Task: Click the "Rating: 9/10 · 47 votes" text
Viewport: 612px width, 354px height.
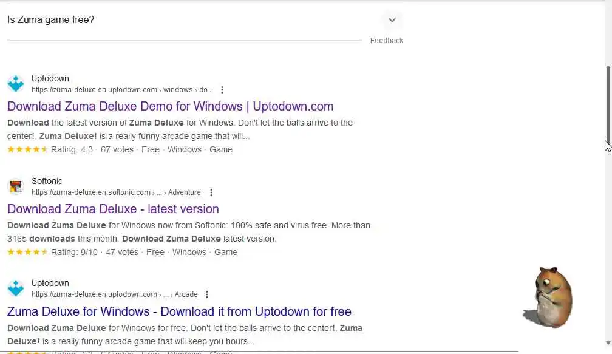Action: pyautogui.click(x=95, y=252)
